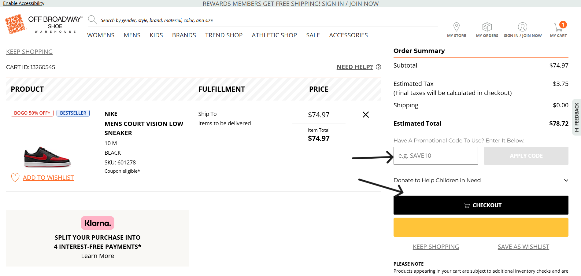The width and height of the screenshot is (581, 276).
Task: Click the promotional code input field
Action: click(435, 156)
